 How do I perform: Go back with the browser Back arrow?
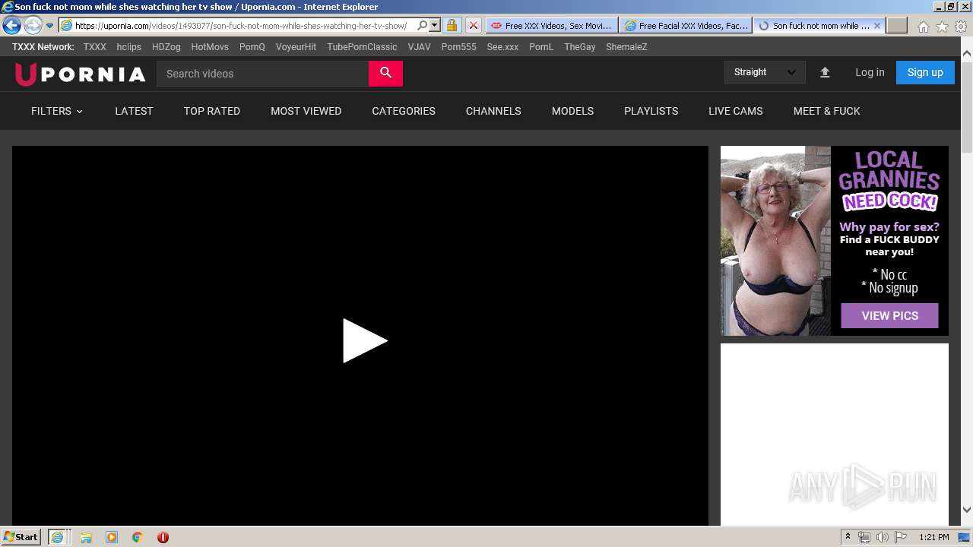point(11,25)
